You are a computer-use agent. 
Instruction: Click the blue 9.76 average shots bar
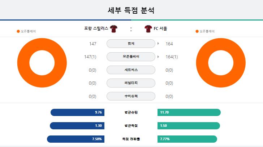click(x=77, y=112)
